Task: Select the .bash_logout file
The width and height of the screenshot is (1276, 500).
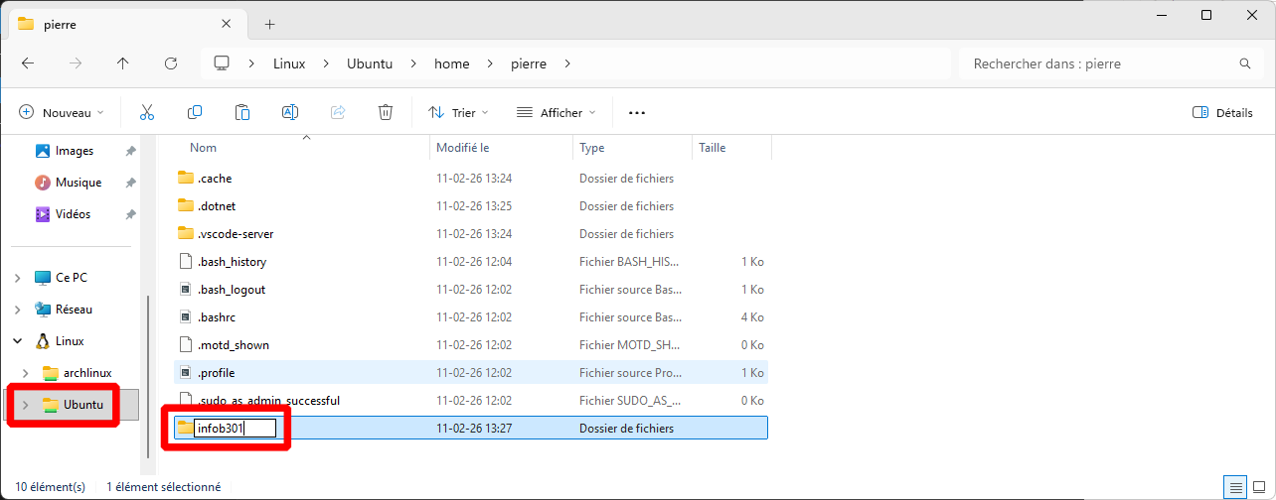Action: click(x=471, y=290)
